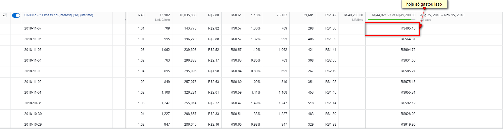Image resolution: width=503 pixels, height=129 pixels.
Task: Select the 2018-10-31 breakdown row date
Action: tap(33, 103)
